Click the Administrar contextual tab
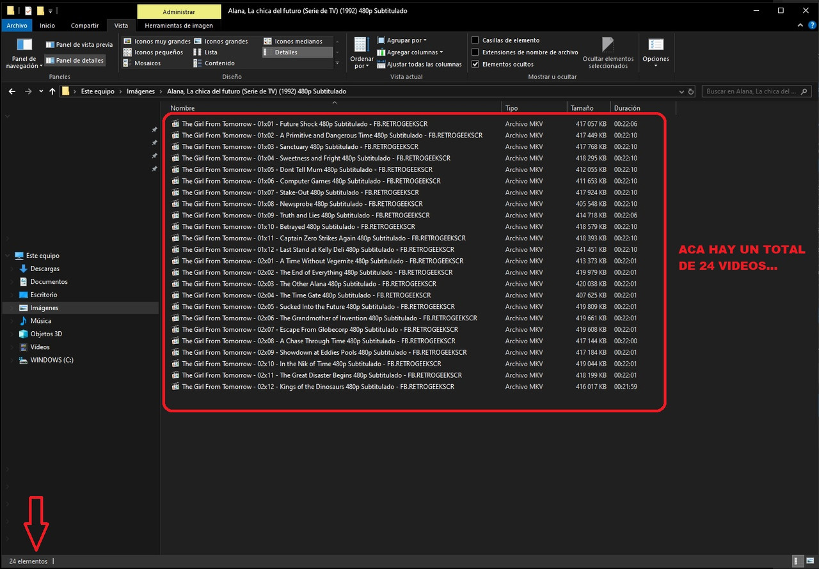 (x=179, y=12)
